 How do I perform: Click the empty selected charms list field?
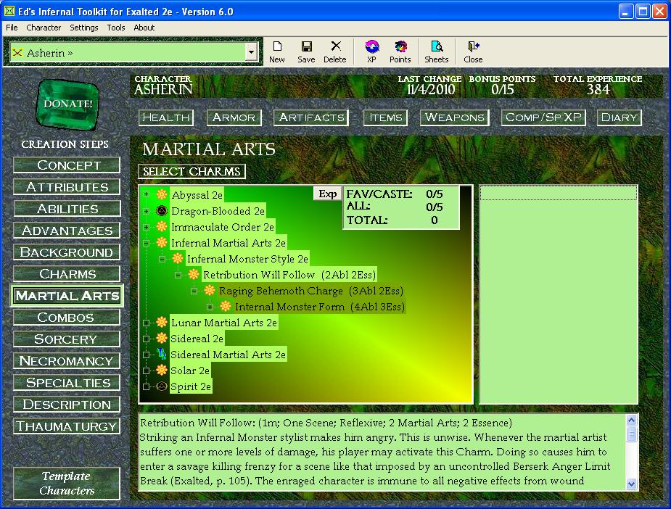pyautogui.click(x=559, y=294)
